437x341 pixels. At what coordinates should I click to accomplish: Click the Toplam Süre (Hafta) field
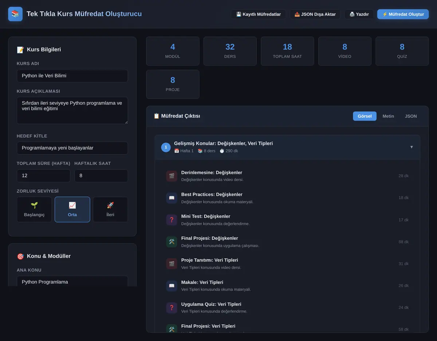coord(43,176)
